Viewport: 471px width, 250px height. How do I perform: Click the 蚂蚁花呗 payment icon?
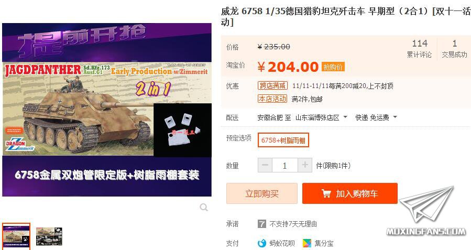coord(262,243)
